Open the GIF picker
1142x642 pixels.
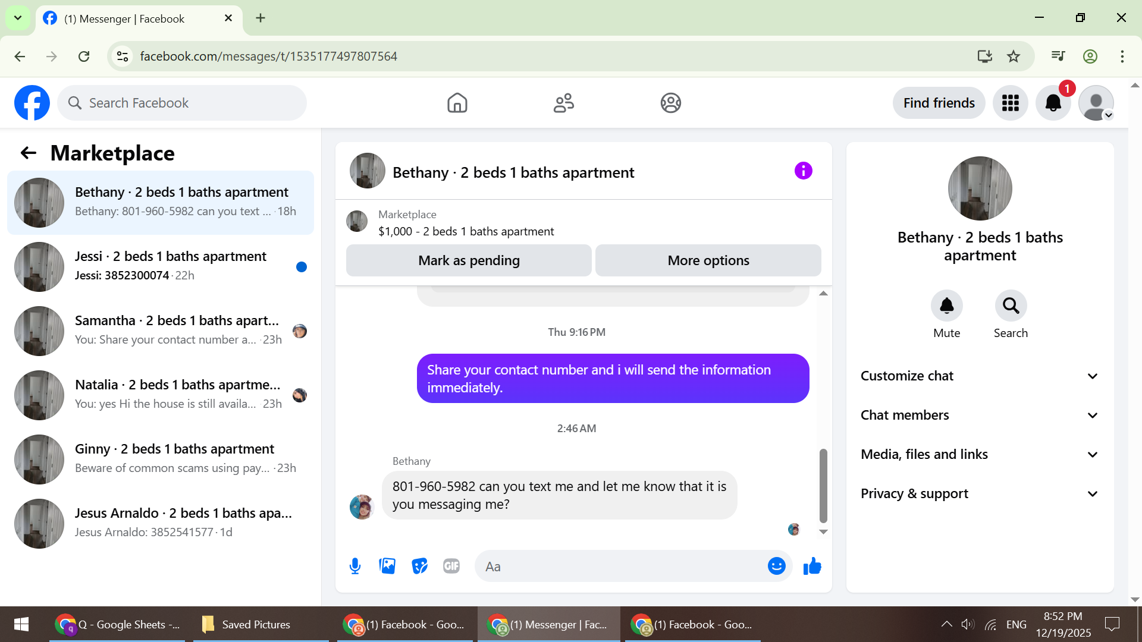451,566
